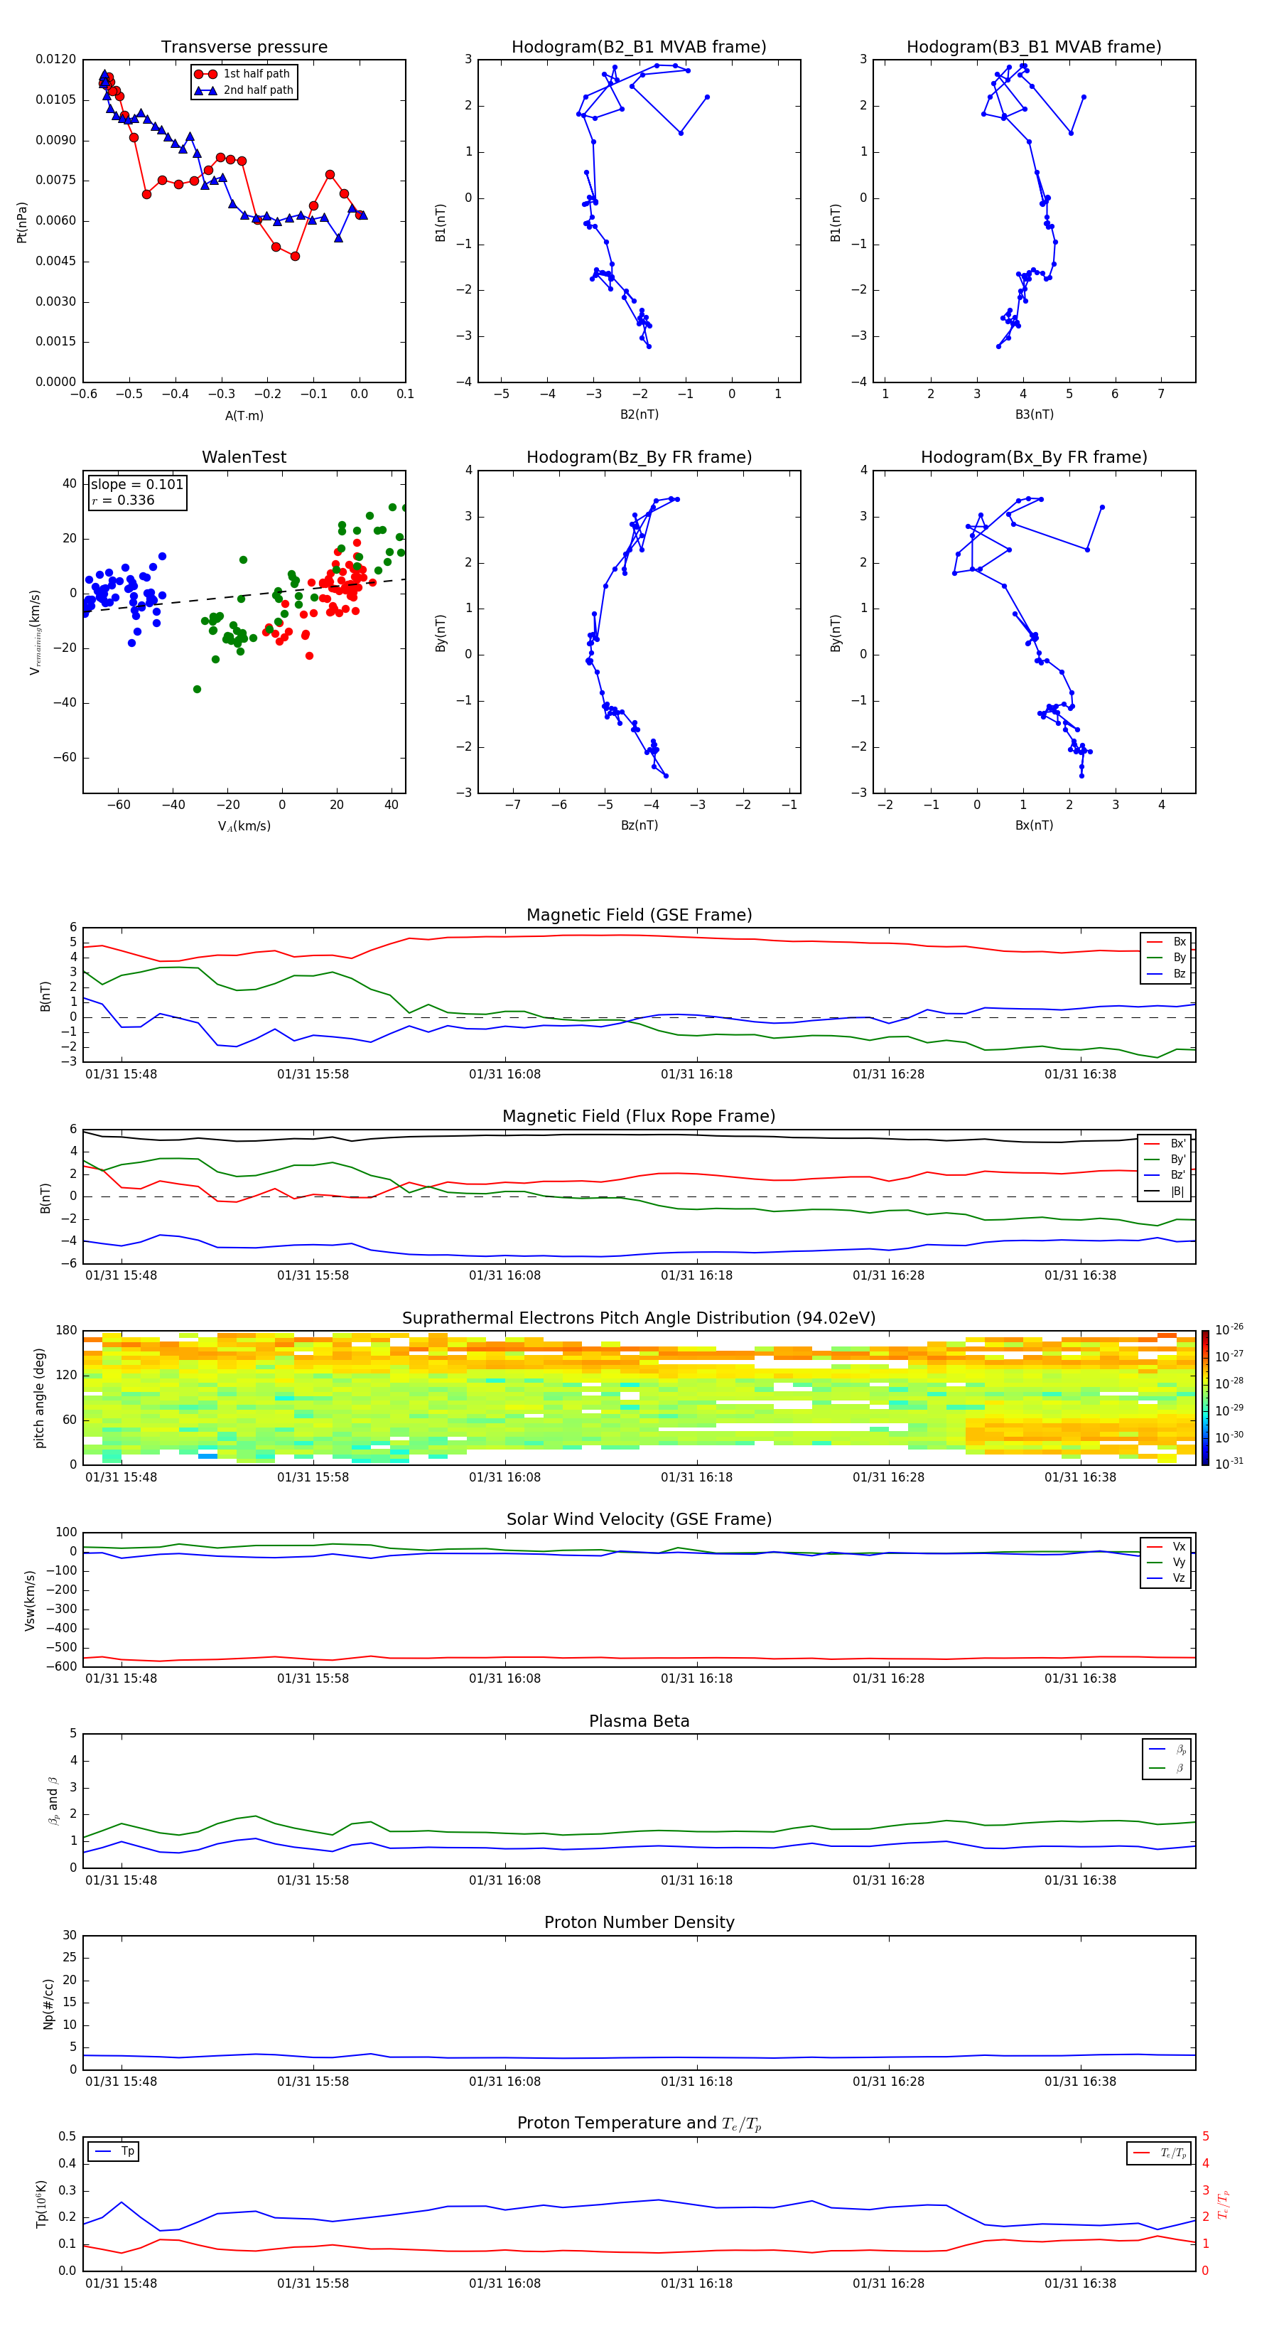Viewport: 1279px width, 2346px height.
Task: Click 'Hodogram(Bz_By FR frame)' title
Action: coord(639,457)
